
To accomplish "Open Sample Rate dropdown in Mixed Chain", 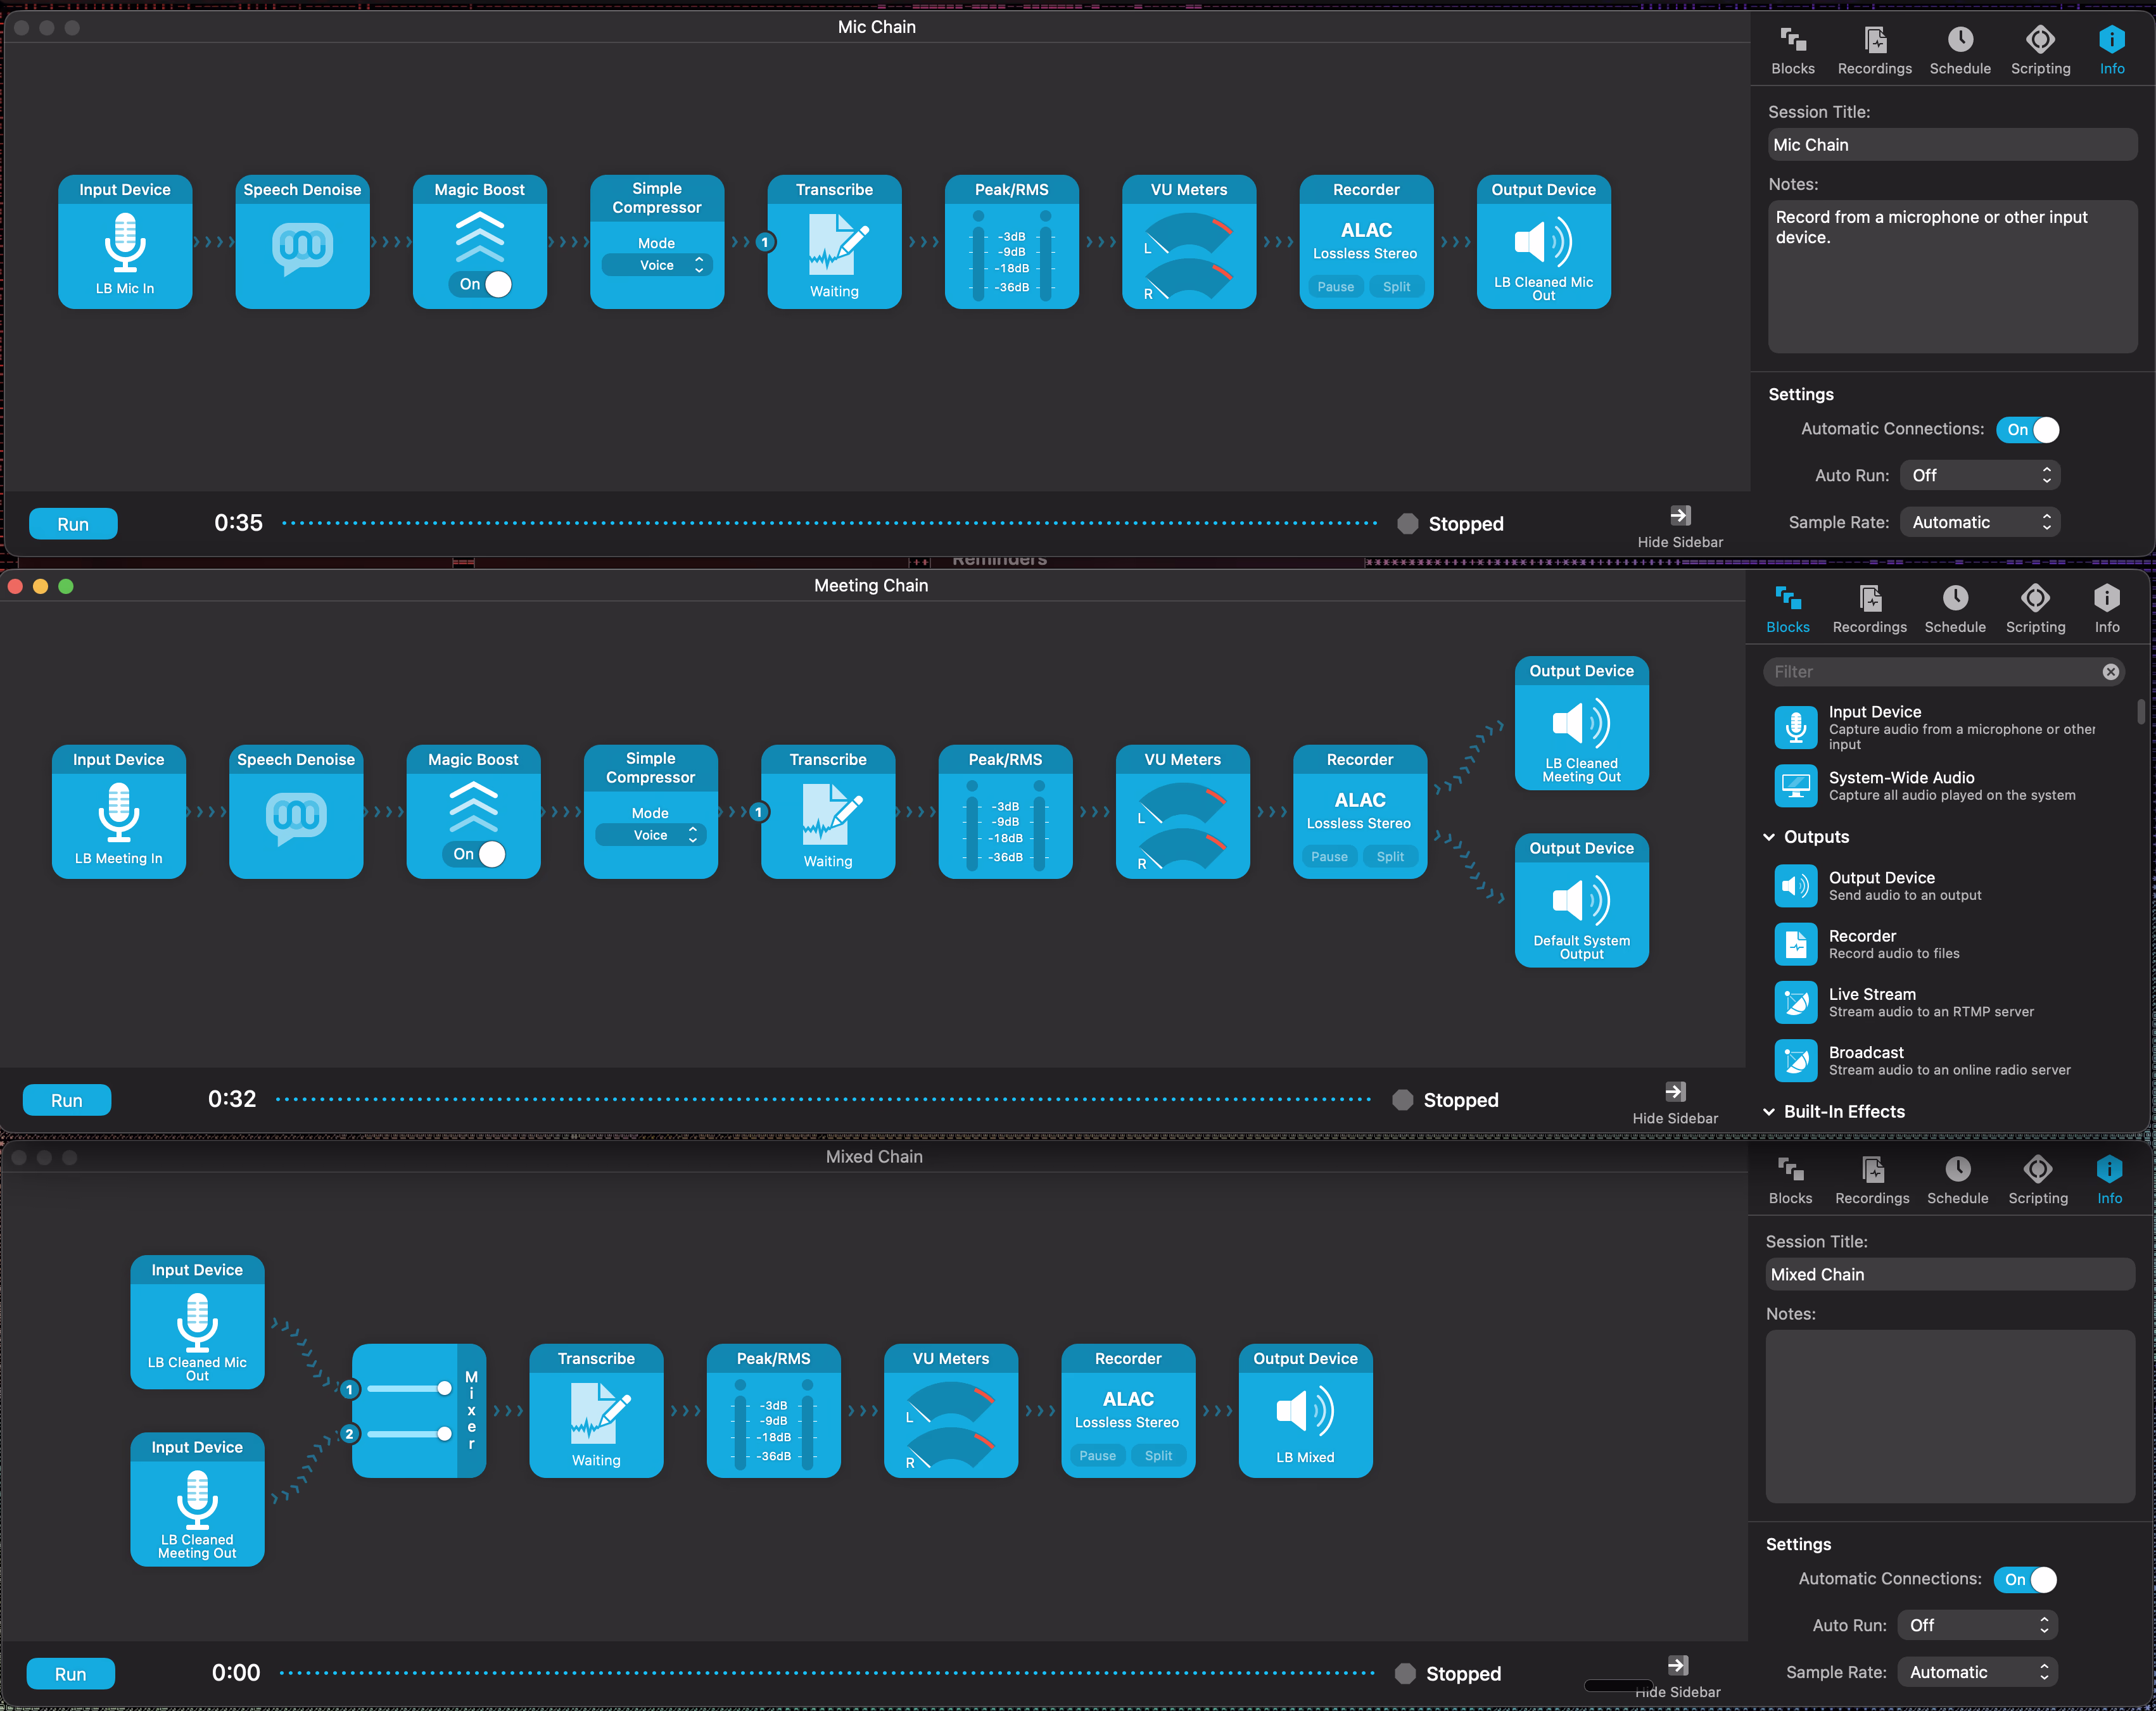I will click(1977, 1672).
